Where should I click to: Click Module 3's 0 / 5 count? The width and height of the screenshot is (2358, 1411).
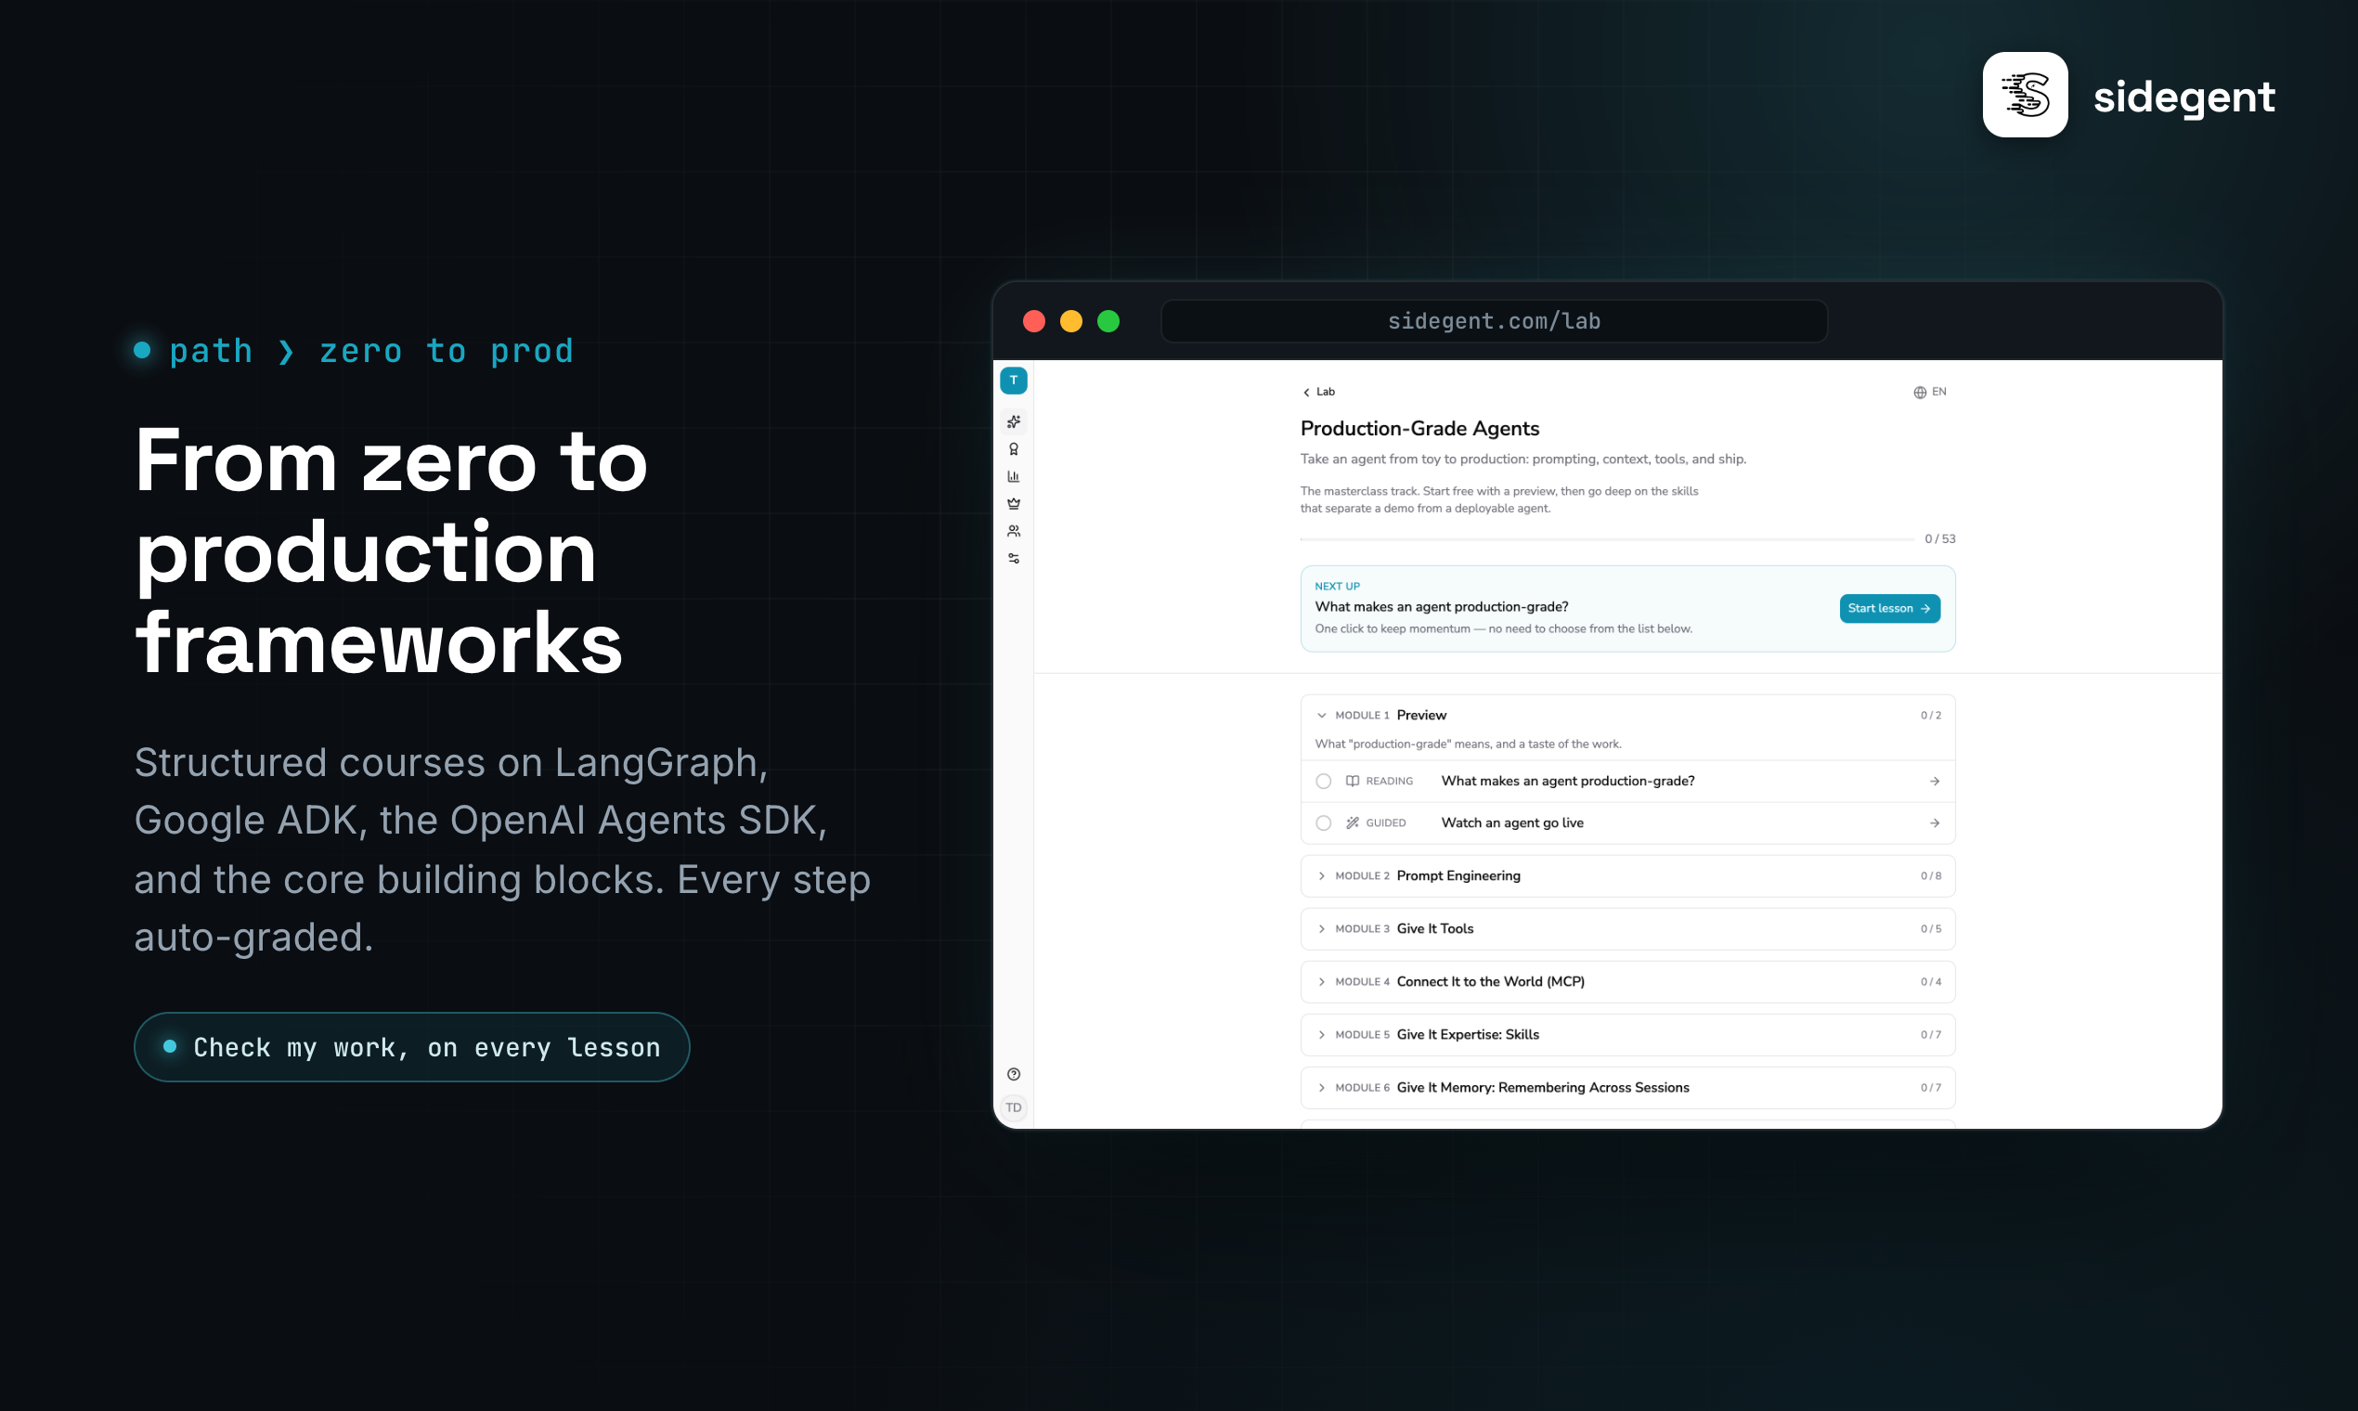pos(1930,929)
